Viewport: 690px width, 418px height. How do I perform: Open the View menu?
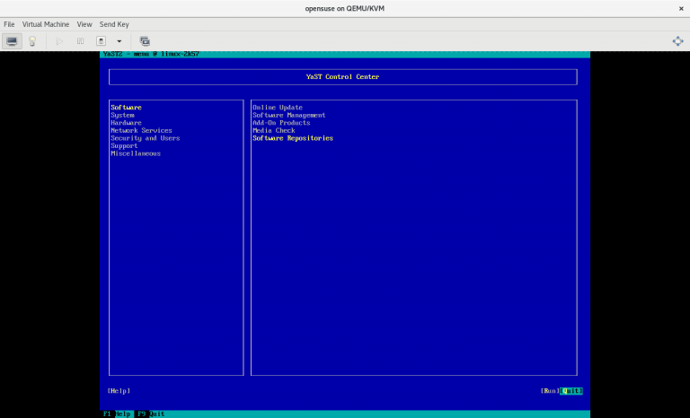pyautogui.click(x=84, y=24)
